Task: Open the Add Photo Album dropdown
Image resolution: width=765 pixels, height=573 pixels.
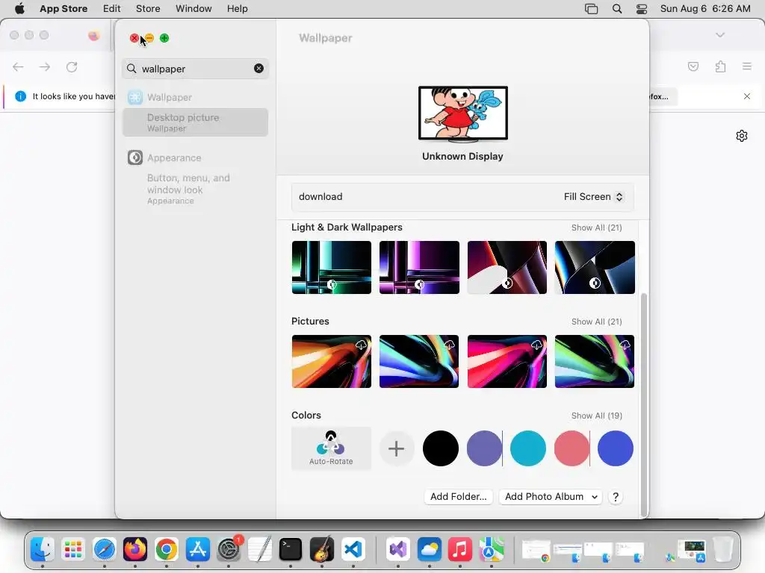Action: pyautogui.click(x=551, y=496)
